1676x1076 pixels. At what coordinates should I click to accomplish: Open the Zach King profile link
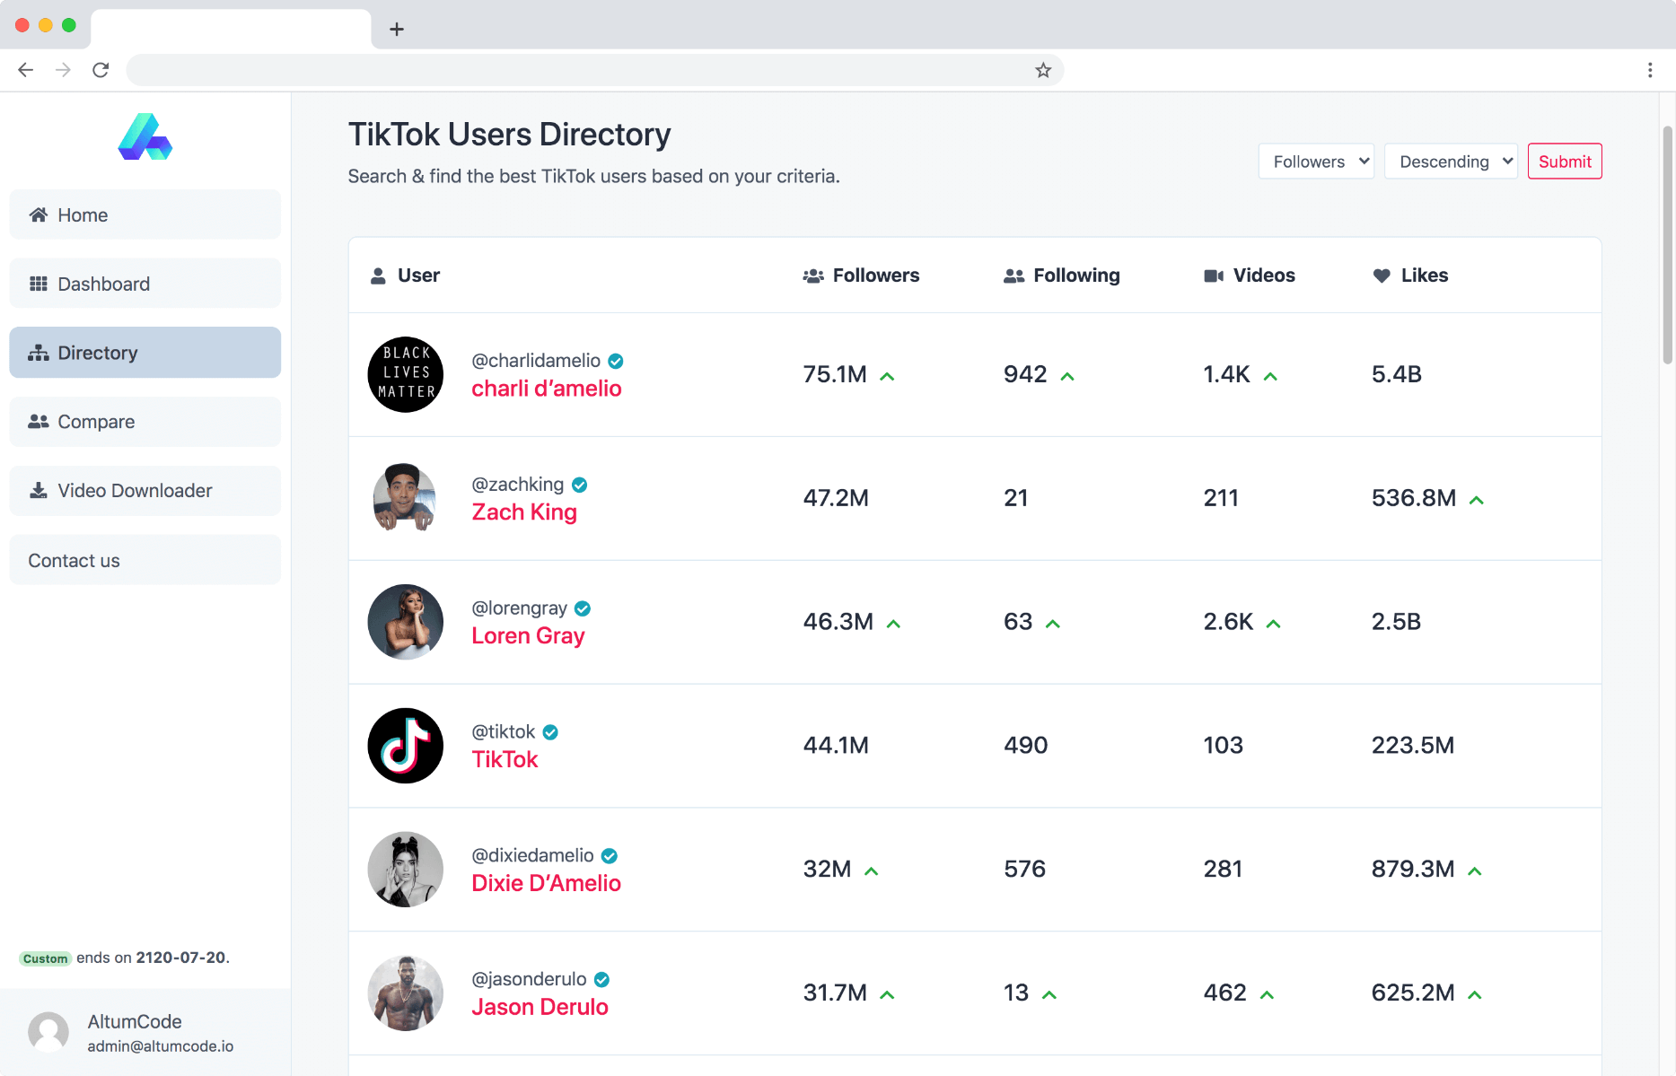click(524, 512)
